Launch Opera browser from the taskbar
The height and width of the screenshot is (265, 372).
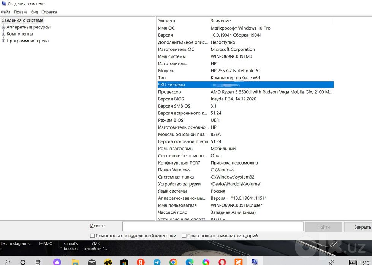tap(222, 262)
